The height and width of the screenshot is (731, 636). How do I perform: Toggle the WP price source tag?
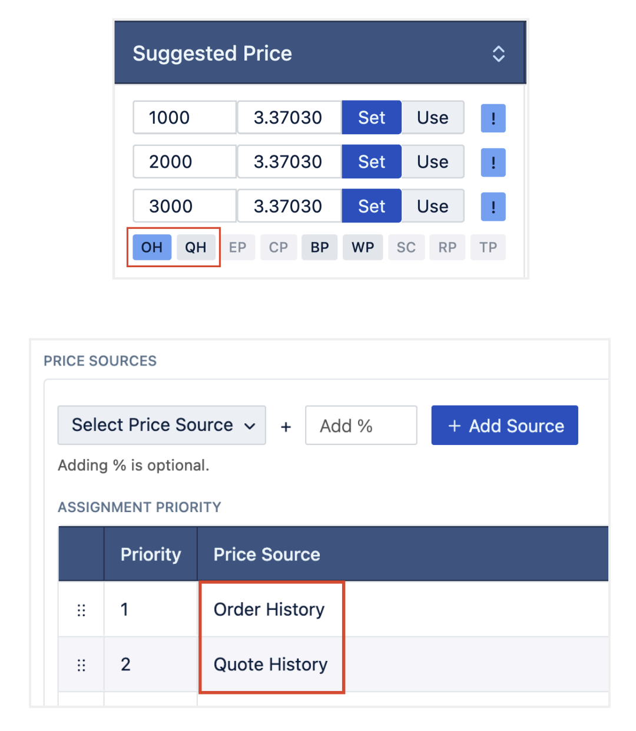363,247
